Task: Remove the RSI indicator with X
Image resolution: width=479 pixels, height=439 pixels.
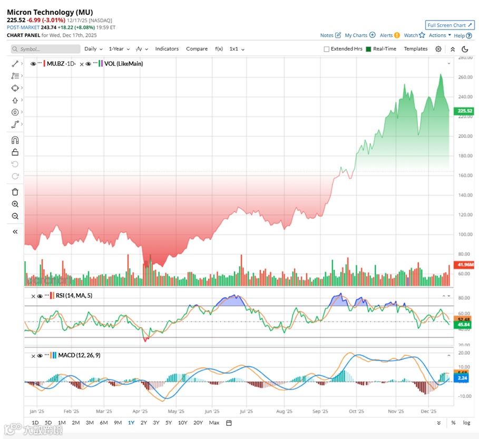Action: (x=33, y=296)
